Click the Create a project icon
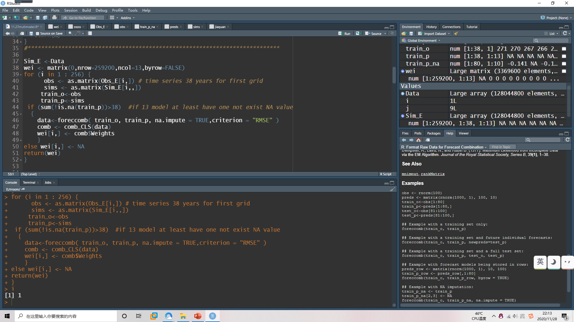The width and height of the screenshot is (574, 322). point(16,18)
